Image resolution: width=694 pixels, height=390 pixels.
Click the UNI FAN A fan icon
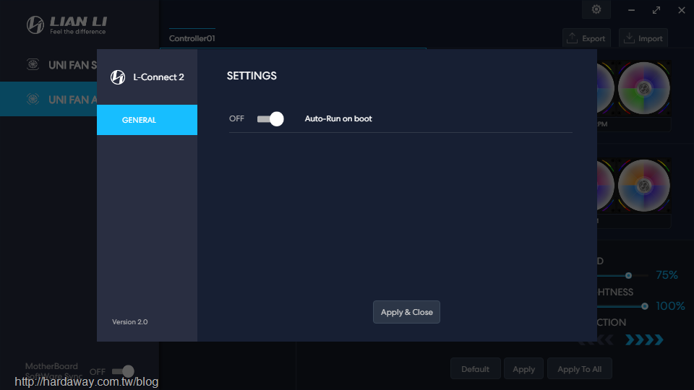[33, 99]
